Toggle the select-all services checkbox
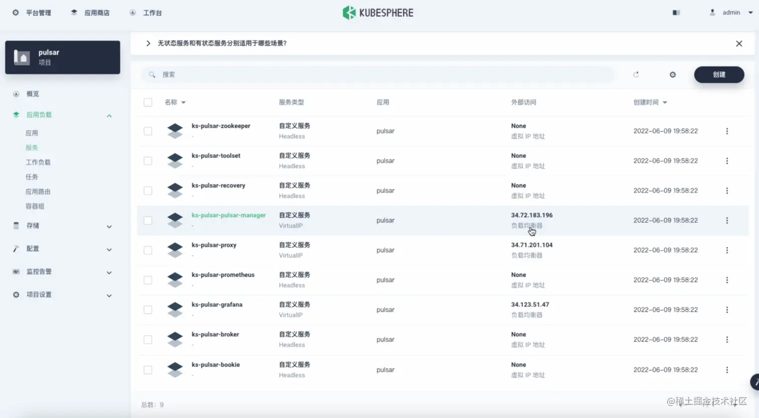Image resolution: width=759 pixels, height=418 pixels. point(148,102)
